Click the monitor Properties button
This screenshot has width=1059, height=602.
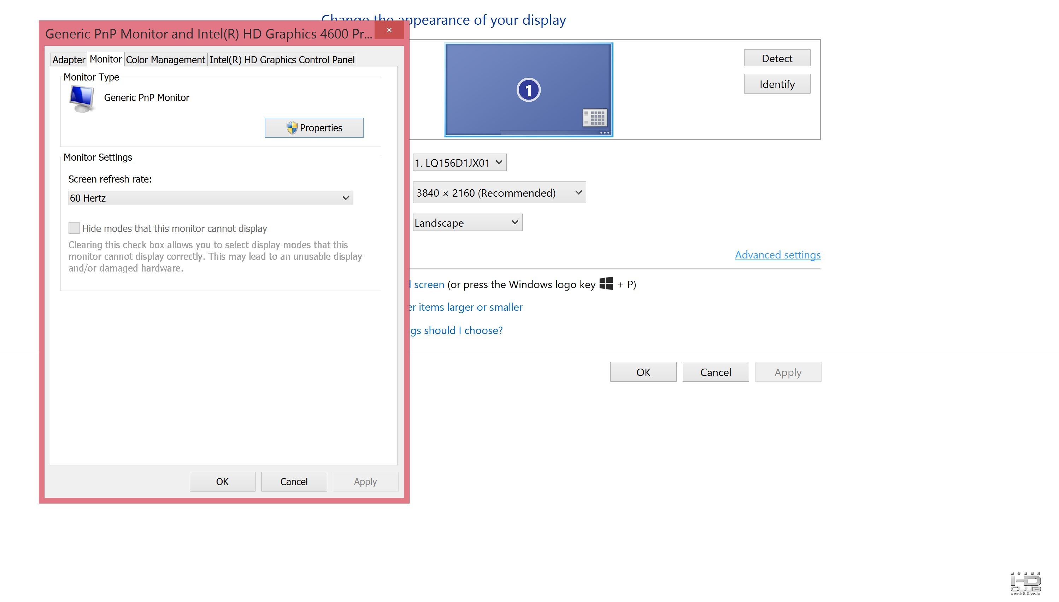(x=314, y=128)
